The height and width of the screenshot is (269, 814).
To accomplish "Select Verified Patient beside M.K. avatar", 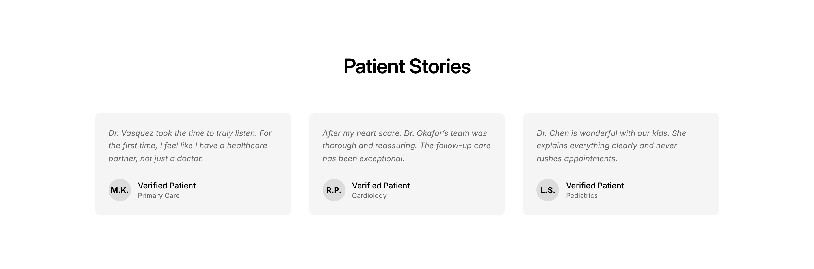I will coord(166,186).
